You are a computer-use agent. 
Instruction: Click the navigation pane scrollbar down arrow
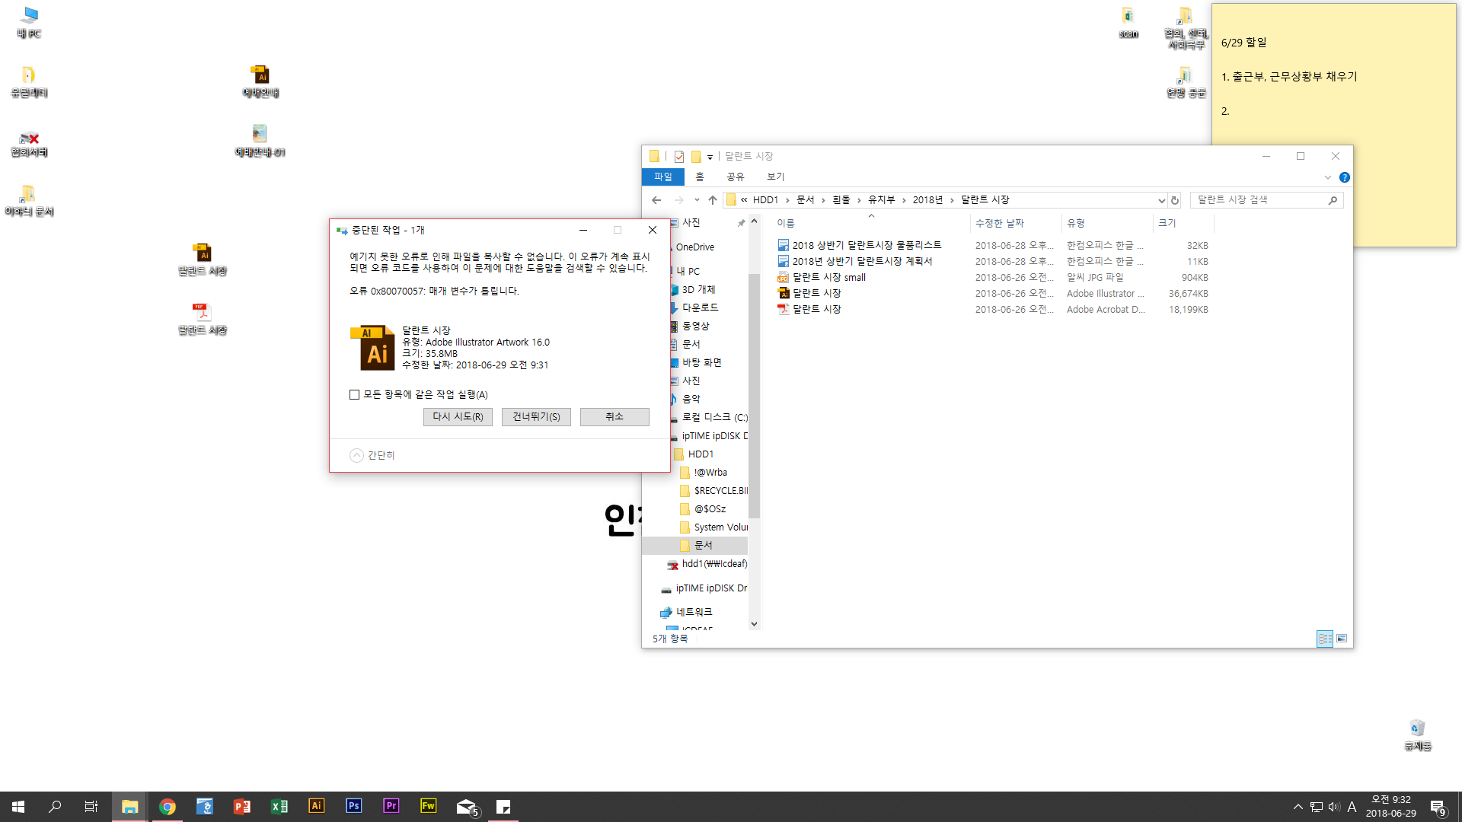tap(754, 624)
